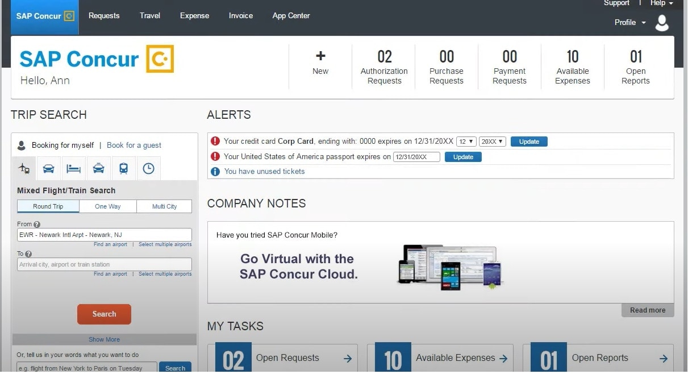Open 01 Open Reports counter in header
Screen dimensions: 688x374
coord(636,67)
